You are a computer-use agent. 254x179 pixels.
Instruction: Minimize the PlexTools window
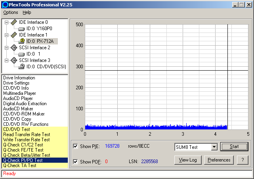(235, 4)
